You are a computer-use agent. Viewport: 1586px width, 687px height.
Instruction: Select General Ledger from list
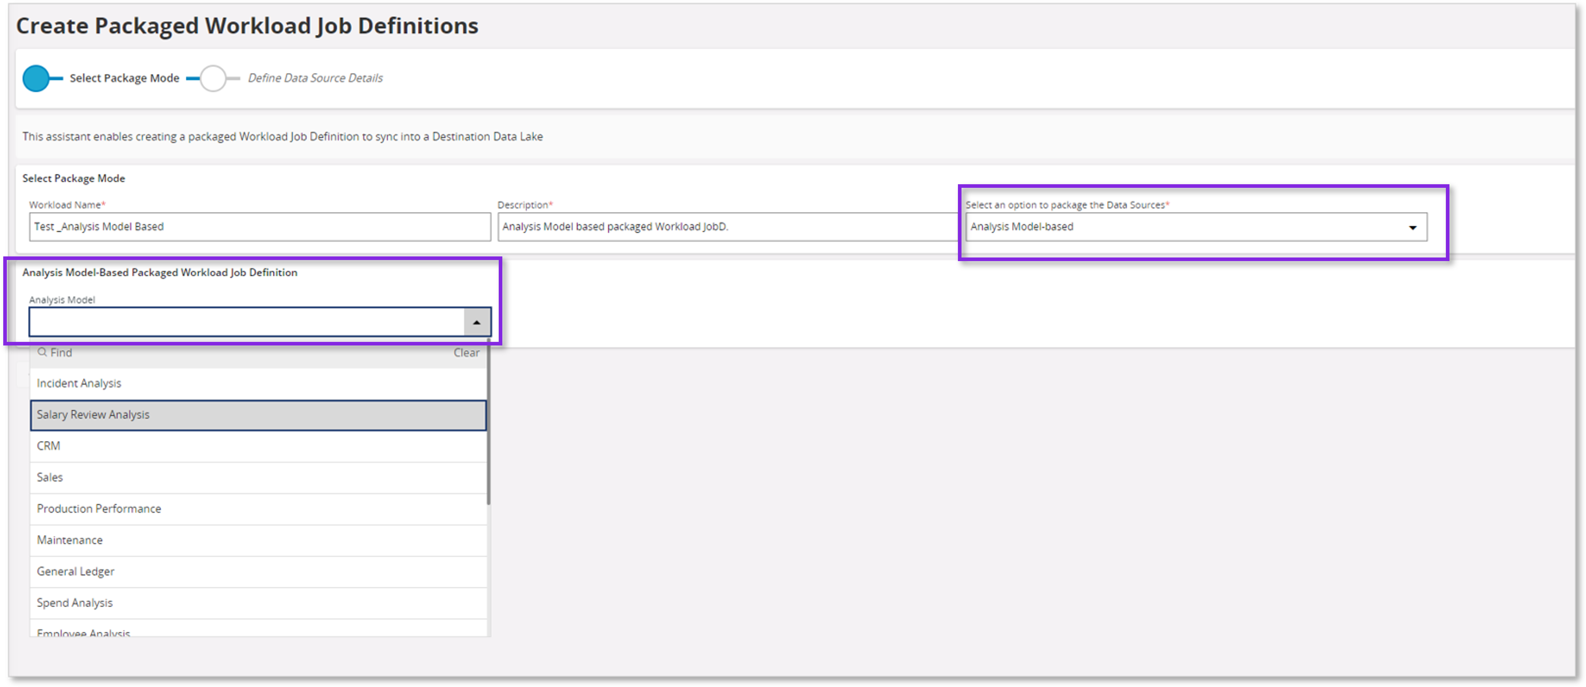pyautogui.click(x=258, y=572)
